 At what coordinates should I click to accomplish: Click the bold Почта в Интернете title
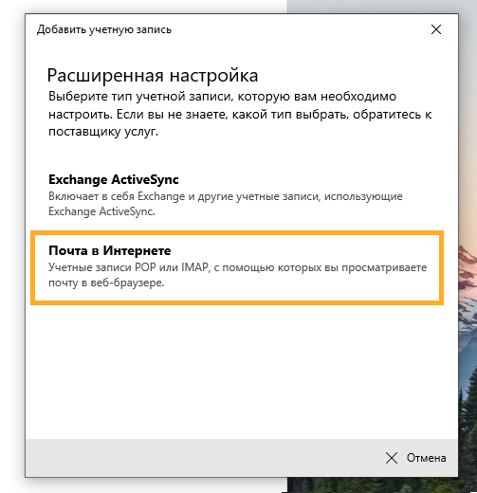click(x=110, y=250)
